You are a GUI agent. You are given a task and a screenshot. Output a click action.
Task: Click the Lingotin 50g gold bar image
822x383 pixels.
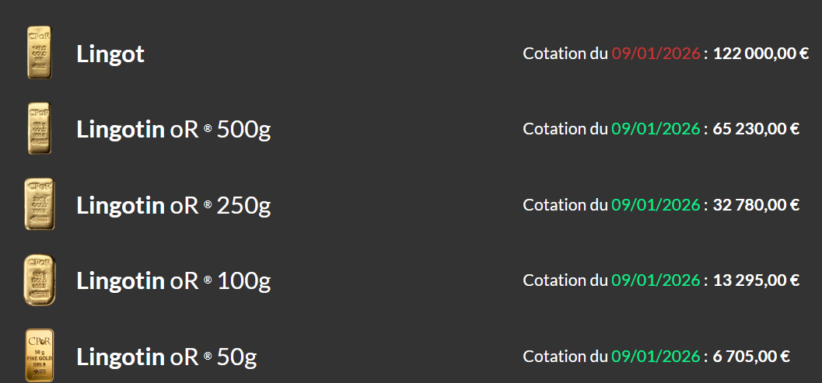click(40, 355)
